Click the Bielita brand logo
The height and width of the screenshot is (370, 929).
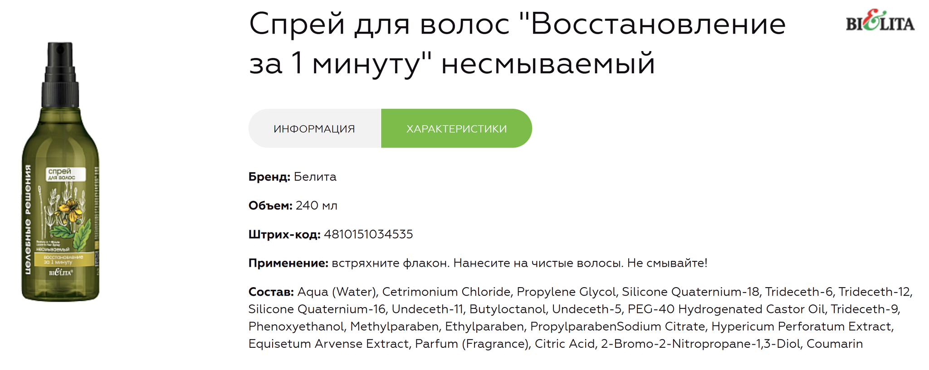pos(880,21)
